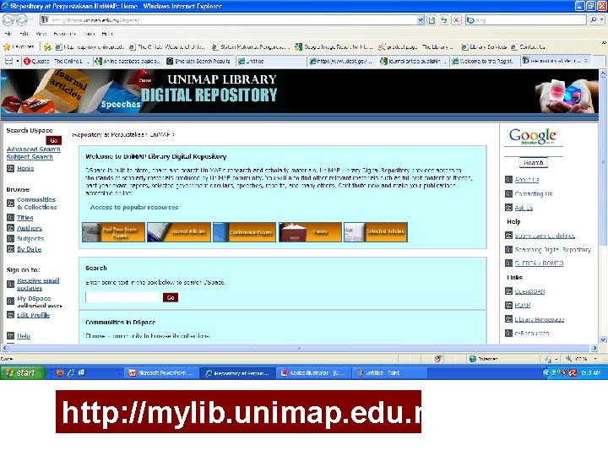This screenshot has width=608, height=456.
Task: Switch to untitled - Paint in taskbar
Action: pyautogui.click(x=389, y=373)
